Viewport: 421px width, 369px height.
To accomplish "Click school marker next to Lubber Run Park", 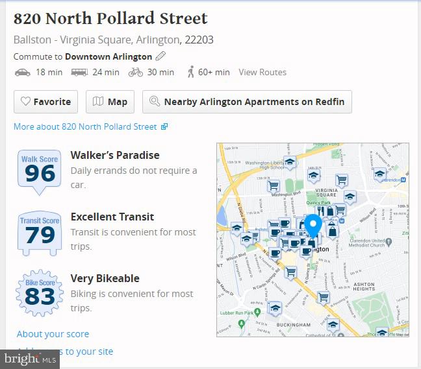I will [x=274, y=307].
